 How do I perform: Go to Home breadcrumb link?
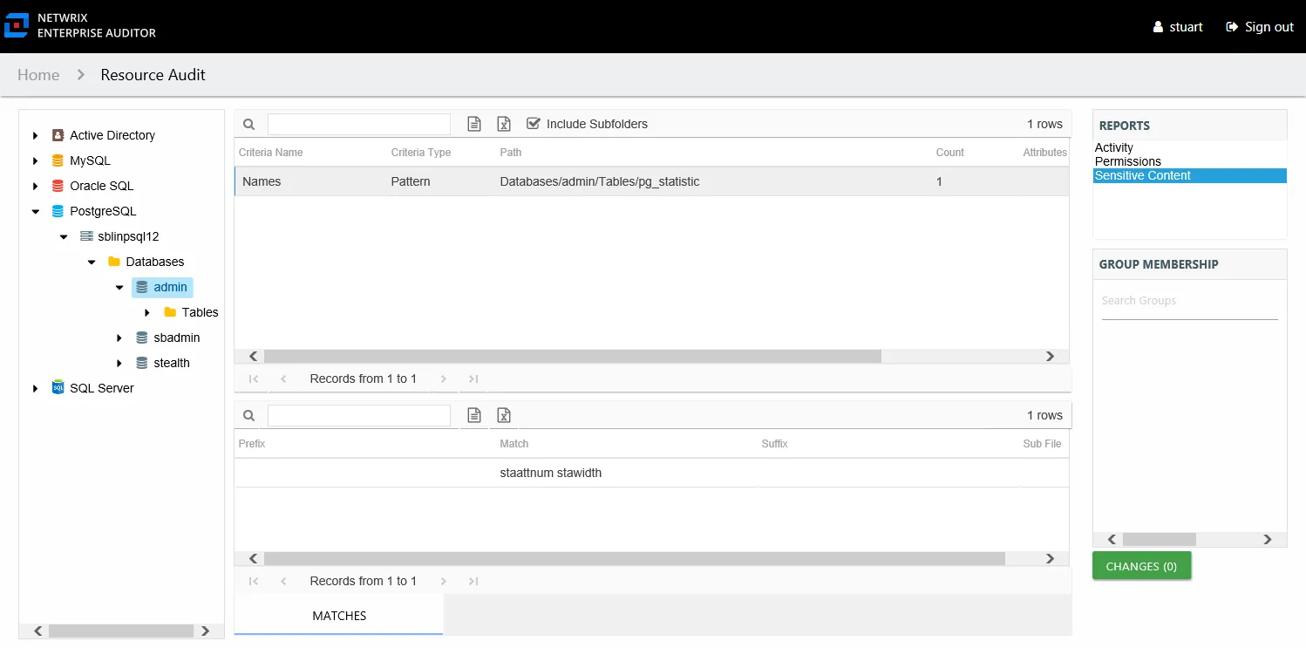click(38, 75)
